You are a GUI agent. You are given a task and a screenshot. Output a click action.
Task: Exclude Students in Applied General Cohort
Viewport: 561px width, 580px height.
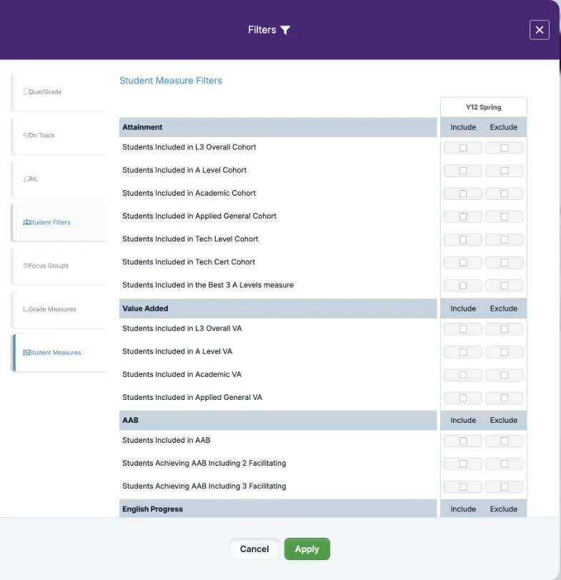point(504,216)
